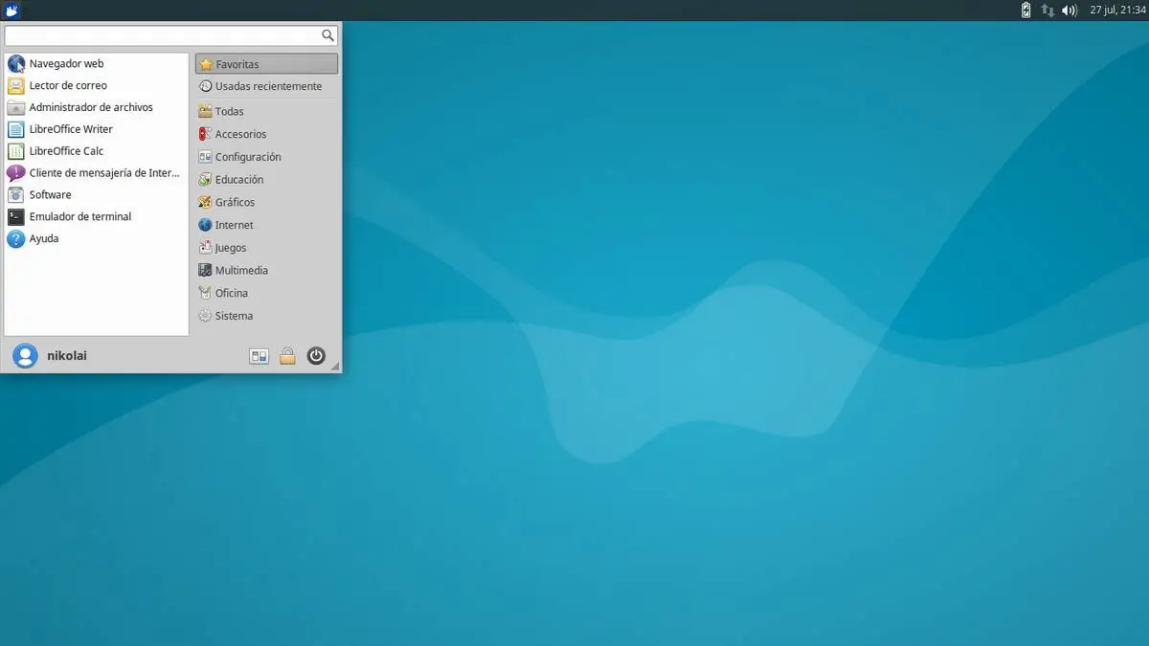
Task: Open the Juegos category
Action: [x=266, y=248]
